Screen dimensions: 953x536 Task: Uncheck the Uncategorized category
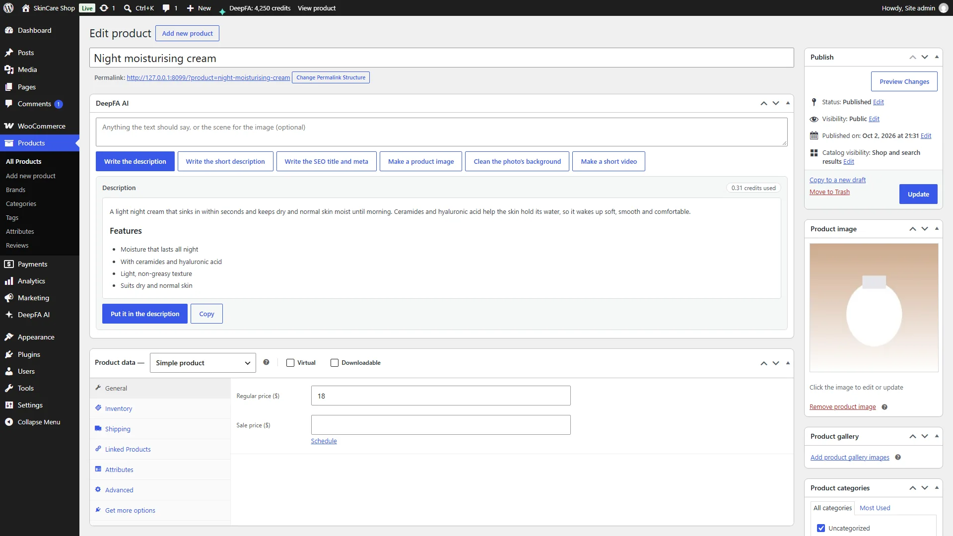(x=821, y=528)
